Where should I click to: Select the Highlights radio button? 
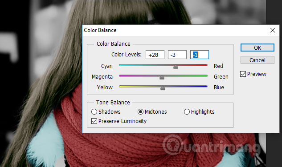[187, 112]
